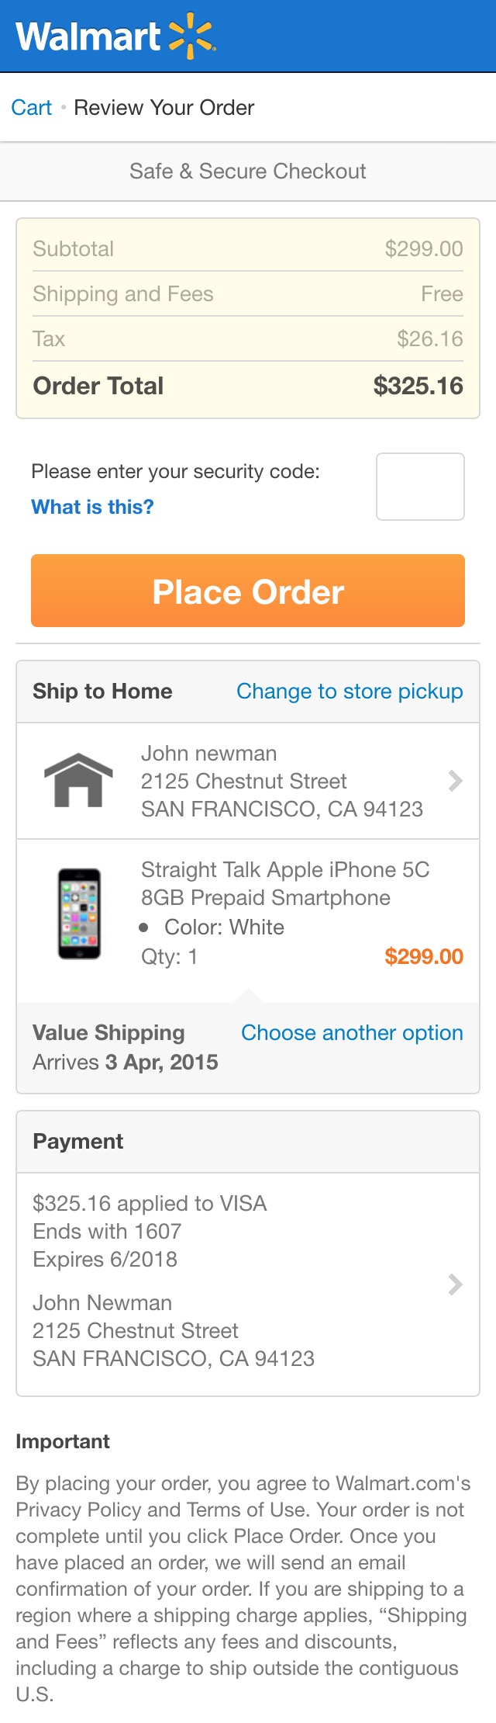Image resolution: width=496 pixels, height=1723 pixels.
Task: Tap the chevron beside John Newman's address
Action: [x=456, y=781]
